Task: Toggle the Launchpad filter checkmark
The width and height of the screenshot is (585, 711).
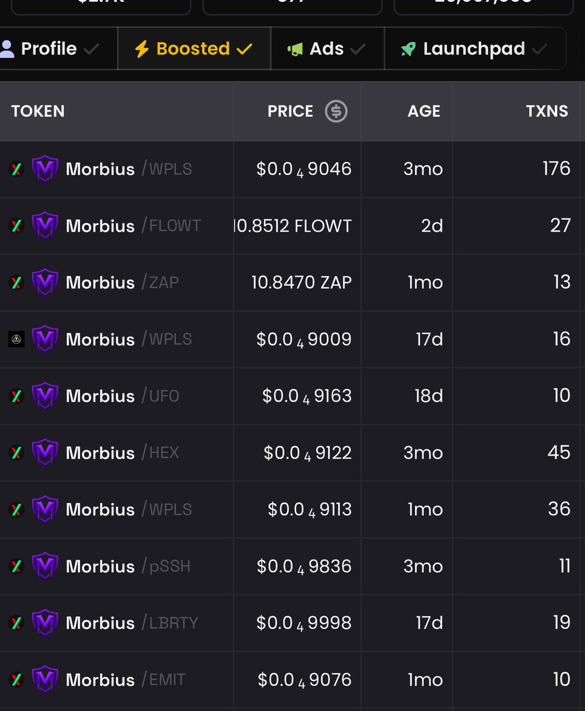Action: pos(539,49)
